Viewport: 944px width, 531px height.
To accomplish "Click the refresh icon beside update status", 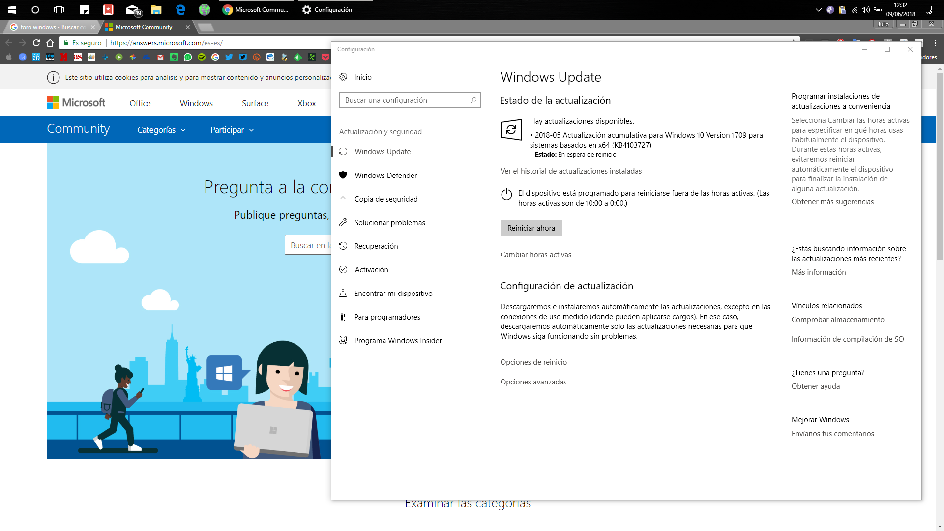I will coord(511,130).
